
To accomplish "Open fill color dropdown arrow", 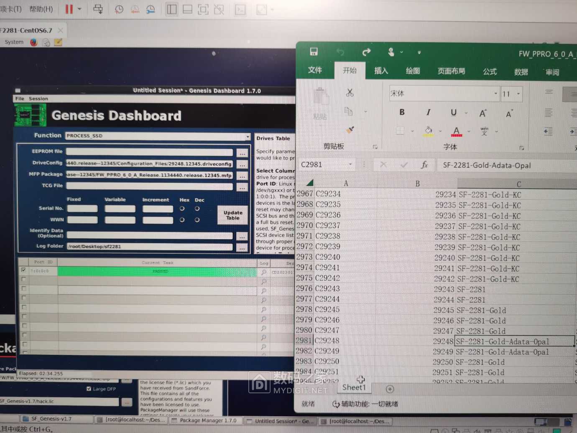I will [x=440, y=131].
